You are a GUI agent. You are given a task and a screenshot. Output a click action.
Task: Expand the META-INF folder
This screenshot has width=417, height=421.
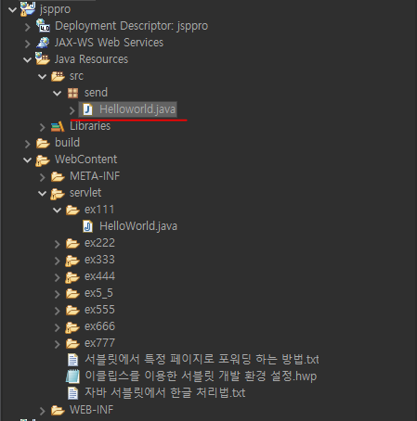coord(43,177)
